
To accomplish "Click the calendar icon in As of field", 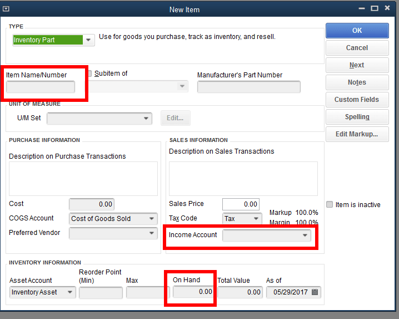I will click(x=315, y=292).
